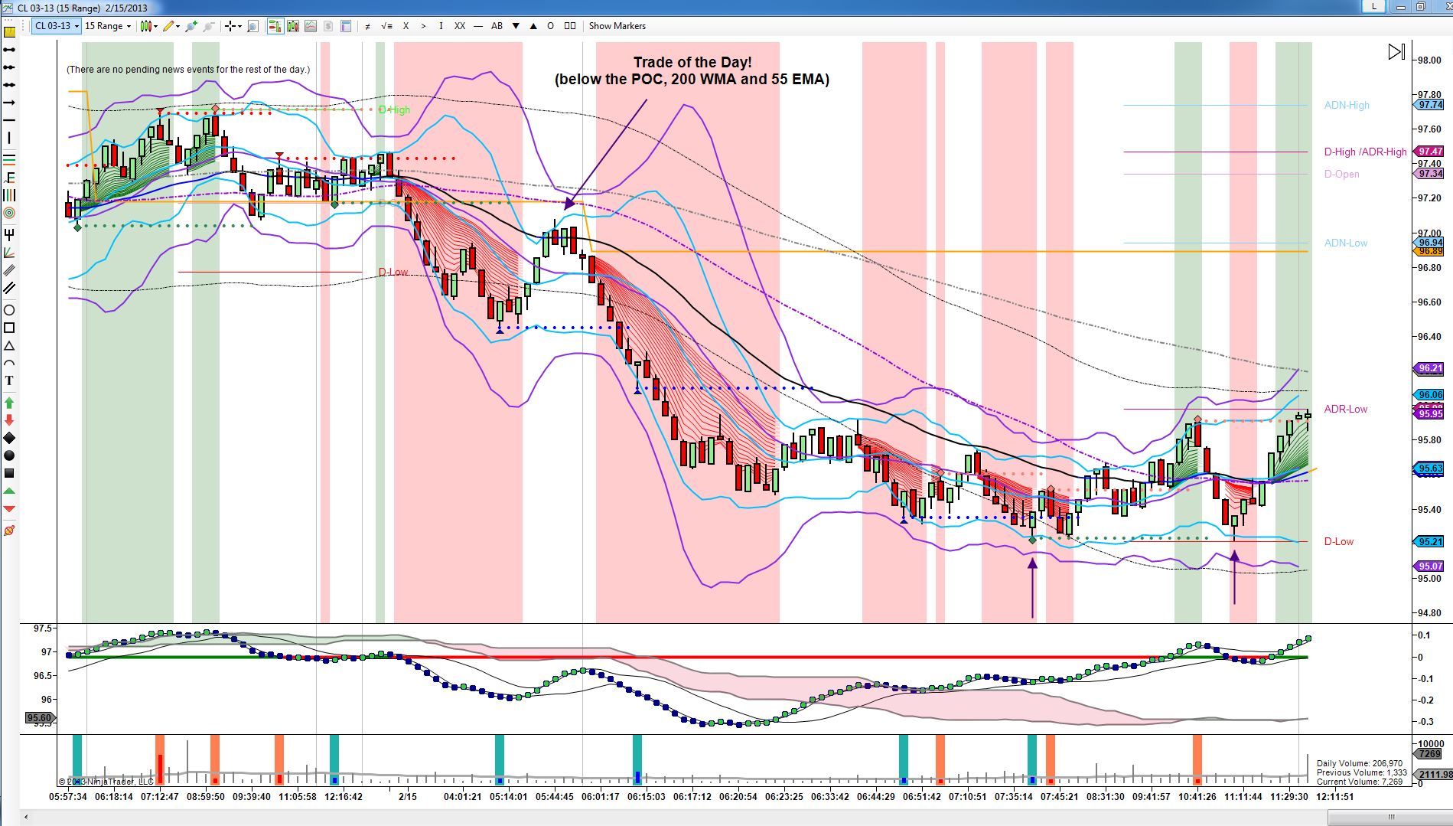
Task: Click the AB toolbar button
Action: (497, 26)
